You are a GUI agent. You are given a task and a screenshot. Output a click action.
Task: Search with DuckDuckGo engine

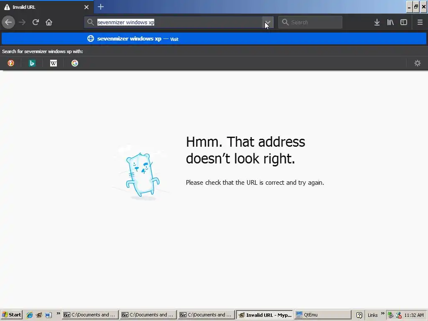pos(10,63)
